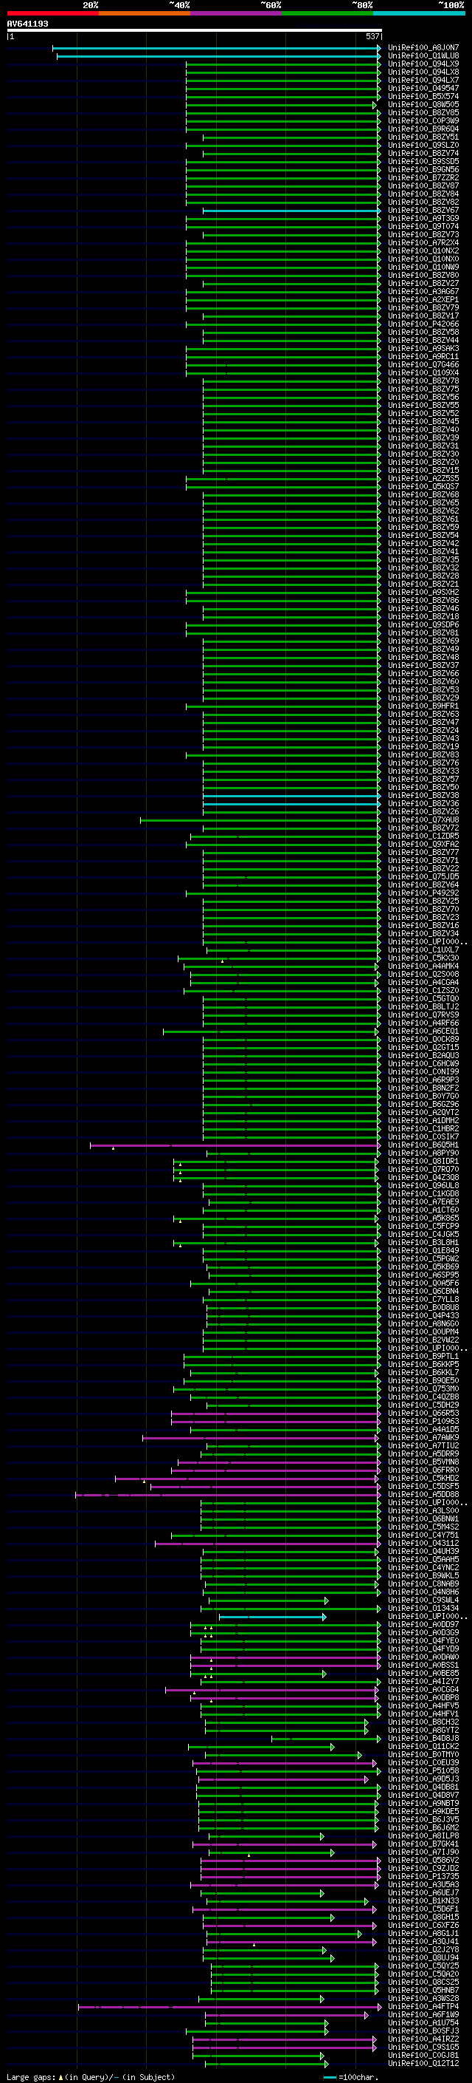
Task: Click the green alignment bar for UniRef100_C0P3W9
Action: pyautogui.click(x=283, y=121)
